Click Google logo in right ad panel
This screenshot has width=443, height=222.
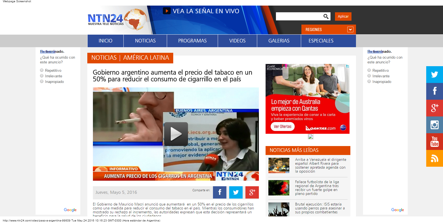pos(397,210)
